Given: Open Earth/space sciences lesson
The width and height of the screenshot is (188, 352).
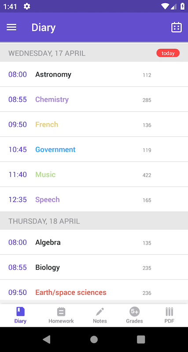Looking at the screenshot, I should click(94, 292).
